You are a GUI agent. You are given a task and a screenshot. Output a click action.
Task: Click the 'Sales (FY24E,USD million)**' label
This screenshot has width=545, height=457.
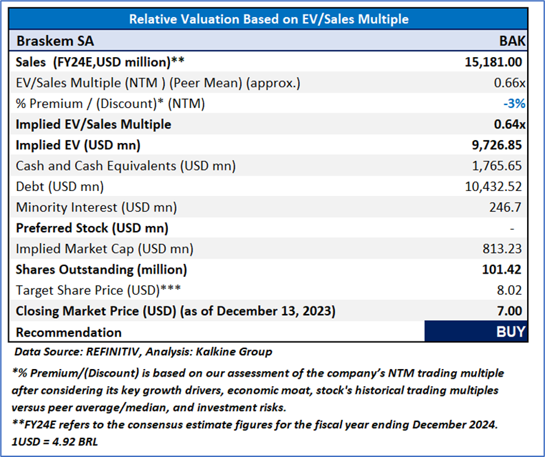pos(100,62)
